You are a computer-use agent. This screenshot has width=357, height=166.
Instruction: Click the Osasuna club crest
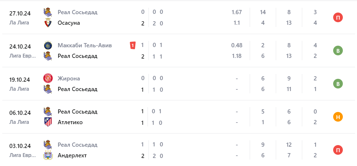coord(48,23)
